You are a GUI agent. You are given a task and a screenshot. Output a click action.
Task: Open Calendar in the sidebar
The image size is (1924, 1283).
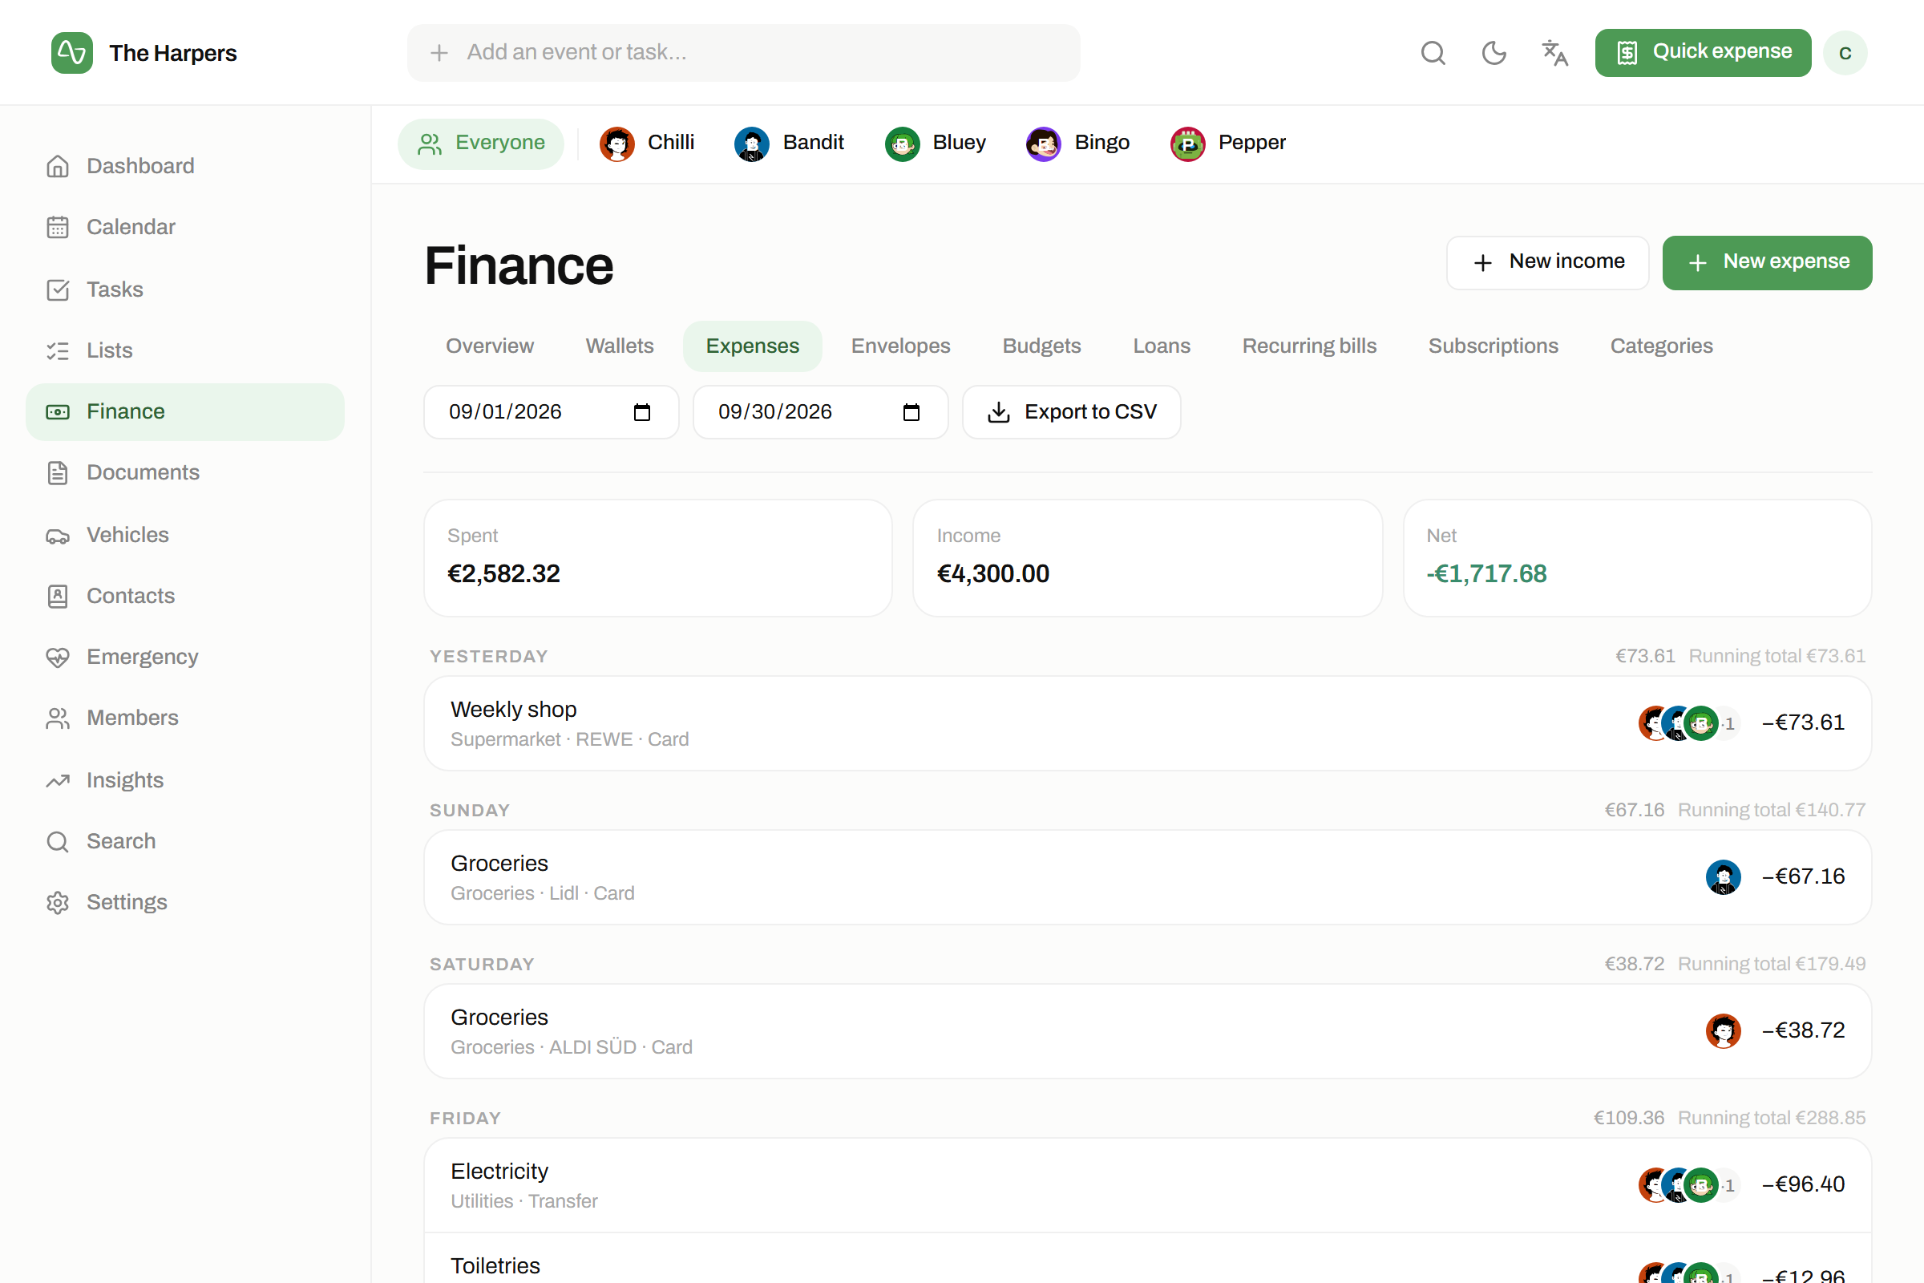click(185, 227)
